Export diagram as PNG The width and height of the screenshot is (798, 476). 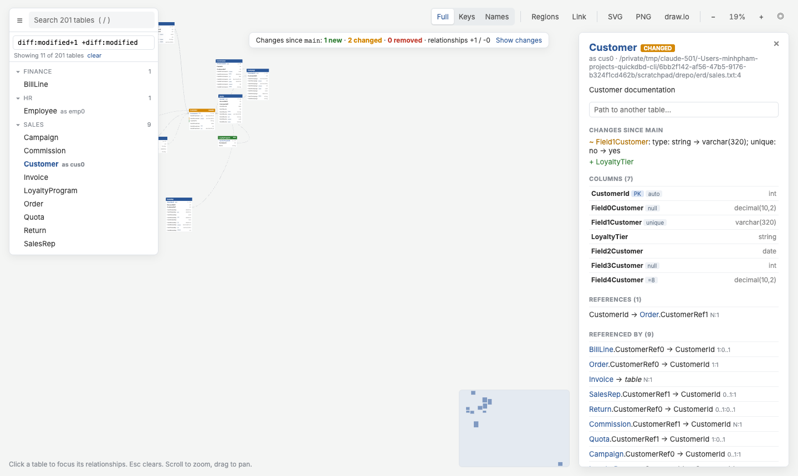(643, 17)
